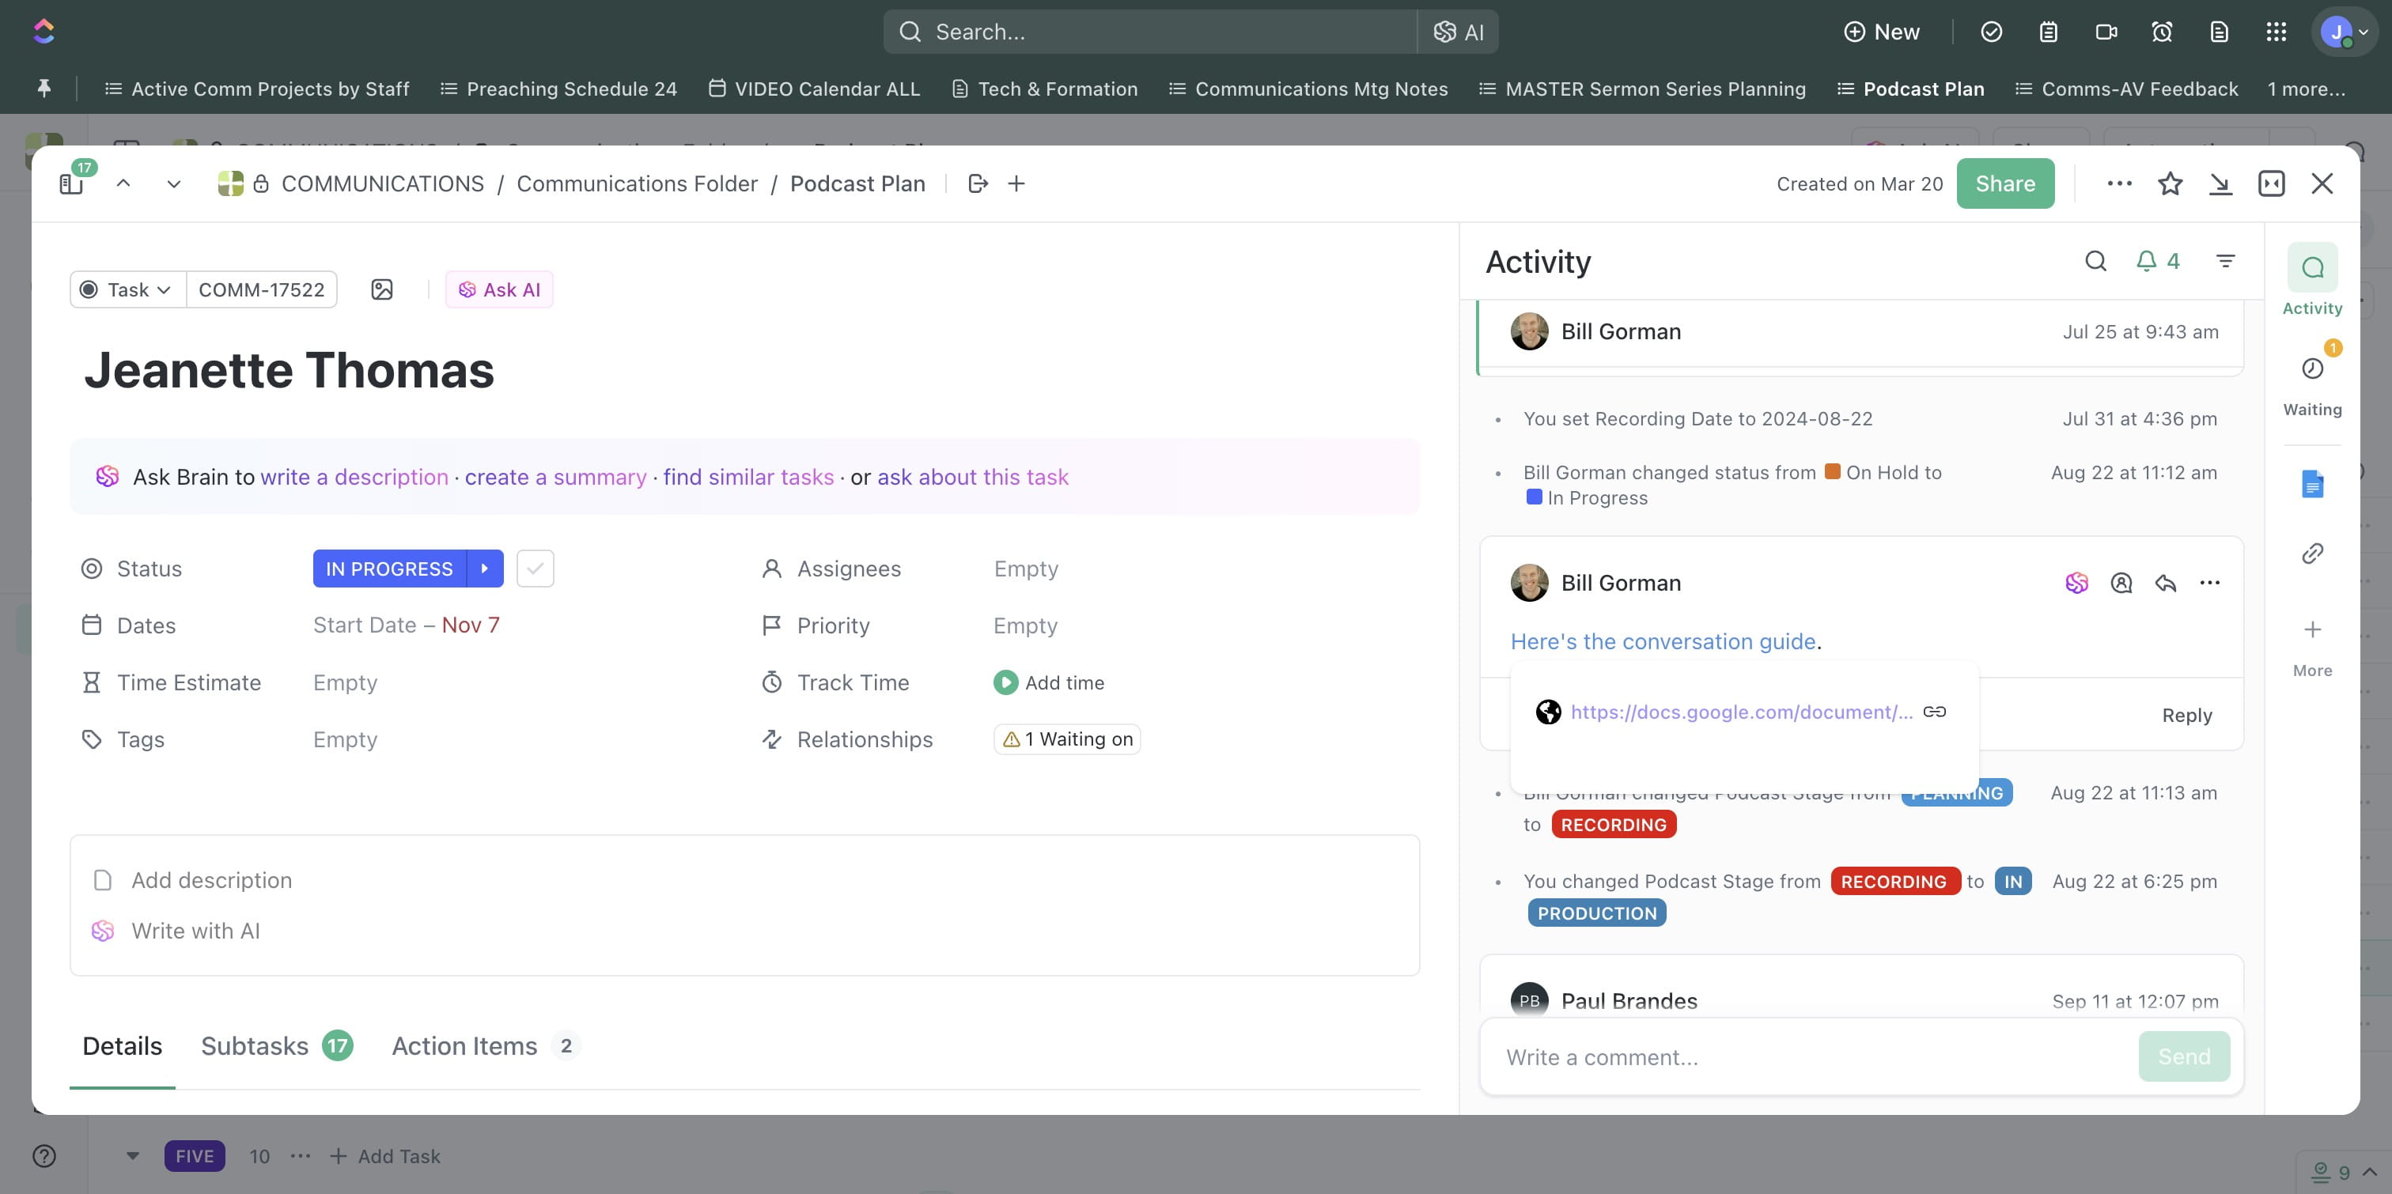Copy the Google Docs link
This screenshot has height=1194, width=2392.
(1934, 711)
